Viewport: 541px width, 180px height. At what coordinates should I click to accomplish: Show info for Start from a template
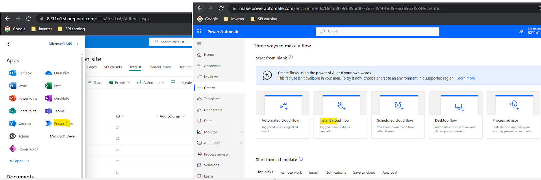301,159
